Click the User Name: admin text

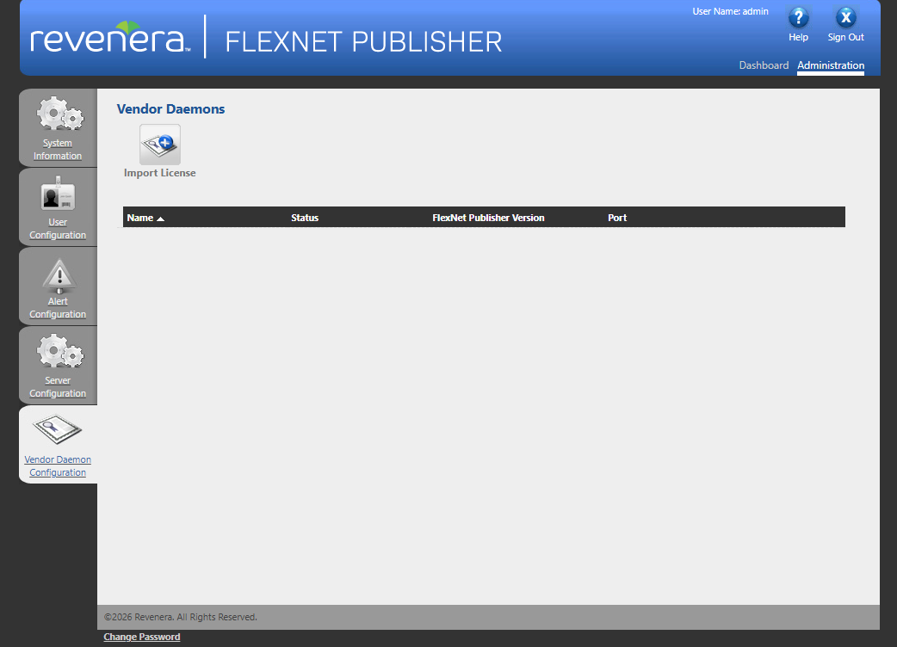[x=731, y=11]
